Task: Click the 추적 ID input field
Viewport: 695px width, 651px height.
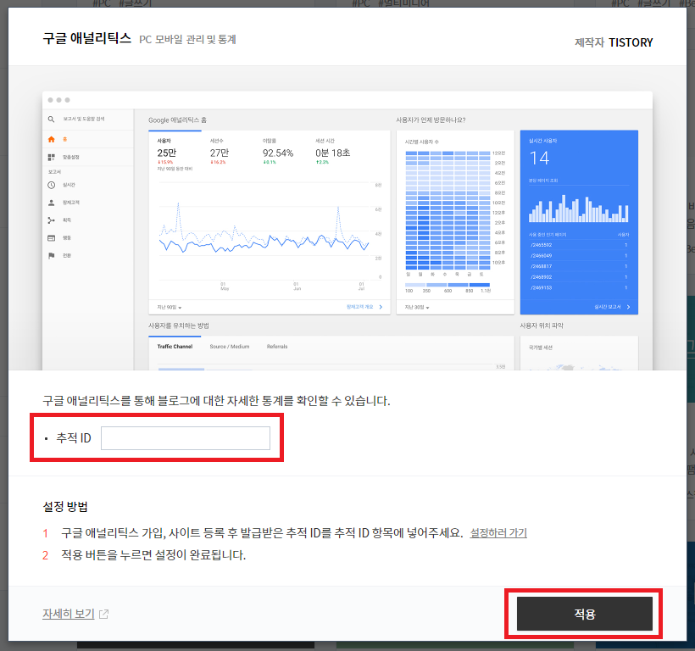Action: 186,438
